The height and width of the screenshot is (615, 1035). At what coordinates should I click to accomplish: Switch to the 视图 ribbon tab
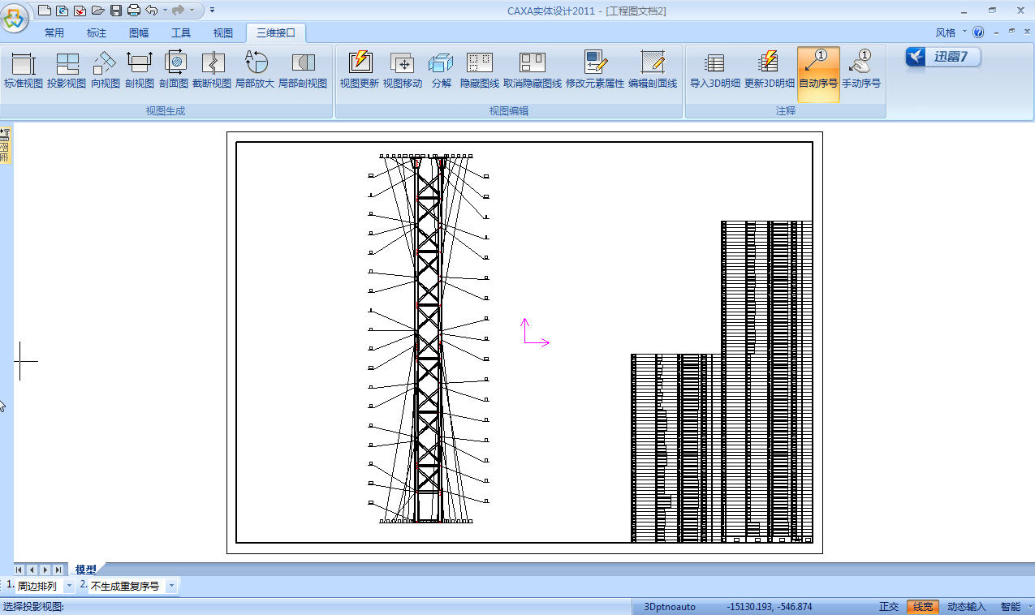coord(223,33)
